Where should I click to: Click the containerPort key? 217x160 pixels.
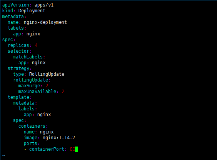click(x=47, y=149)
